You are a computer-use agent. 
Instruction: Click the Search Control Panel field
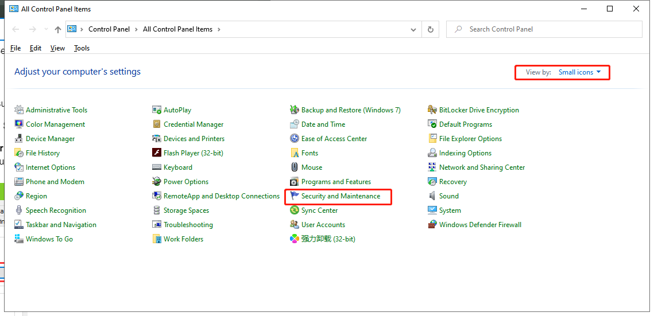(544, 29)
